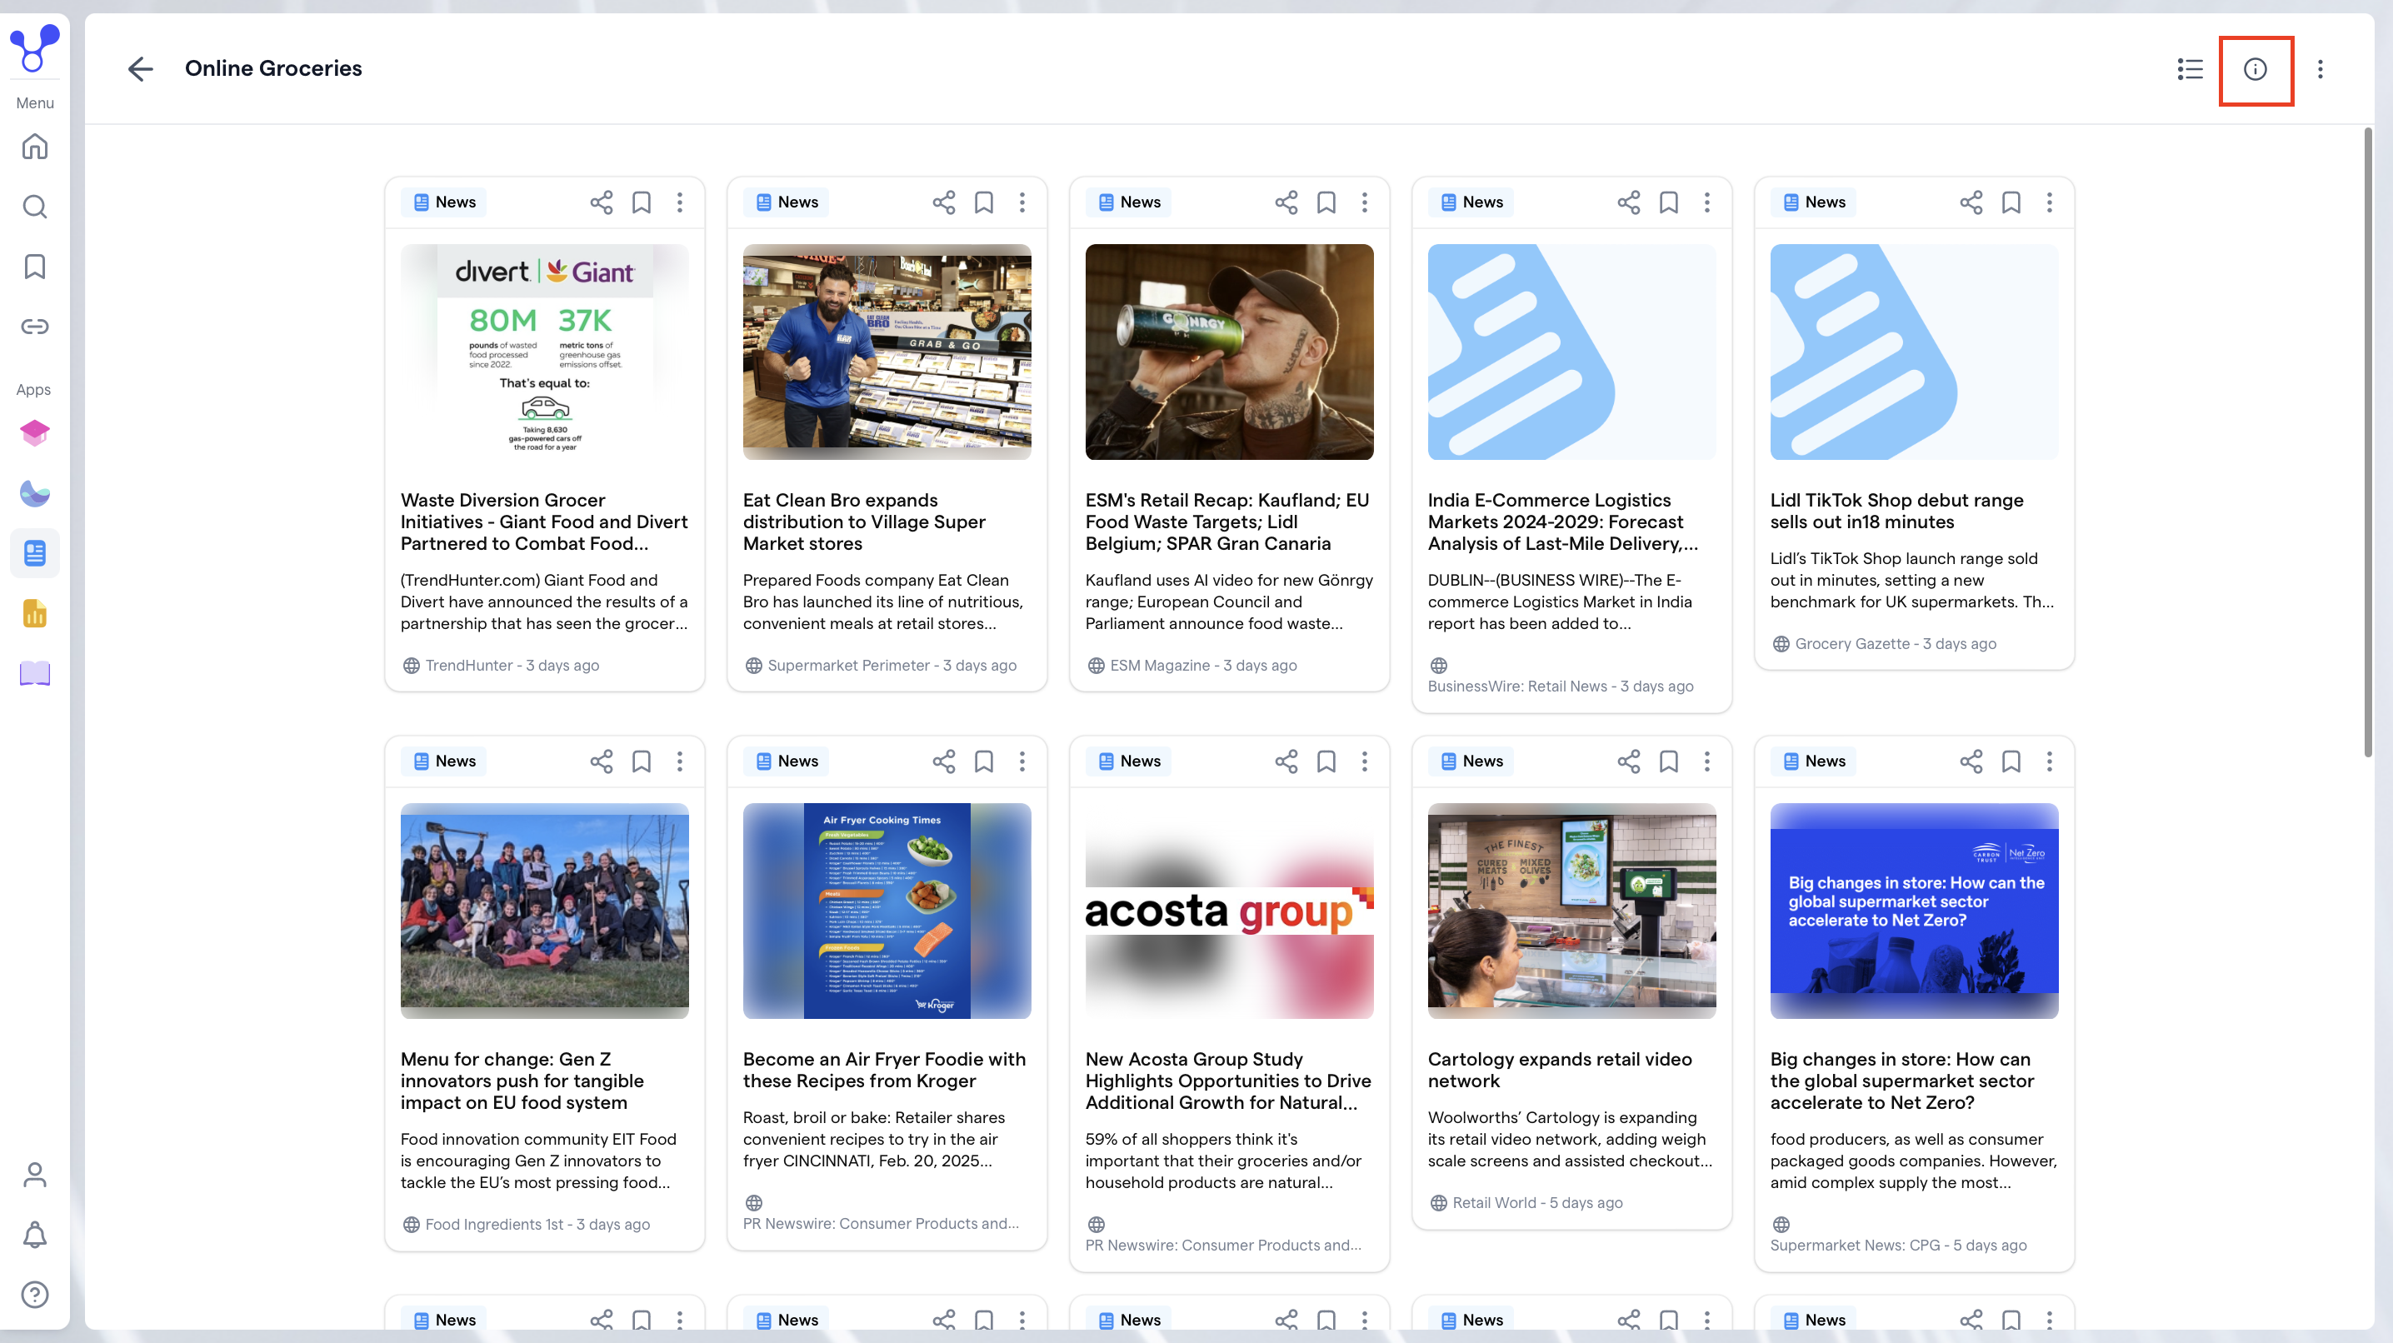Open the help question mark icon

click(34, 1295)
